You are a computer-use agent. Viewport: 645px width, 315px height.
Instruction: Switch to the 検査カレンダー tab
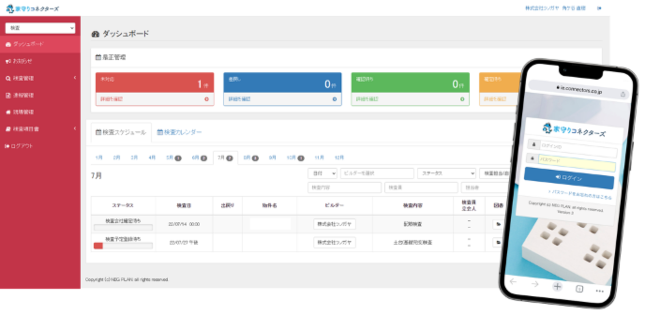(180, 133)
